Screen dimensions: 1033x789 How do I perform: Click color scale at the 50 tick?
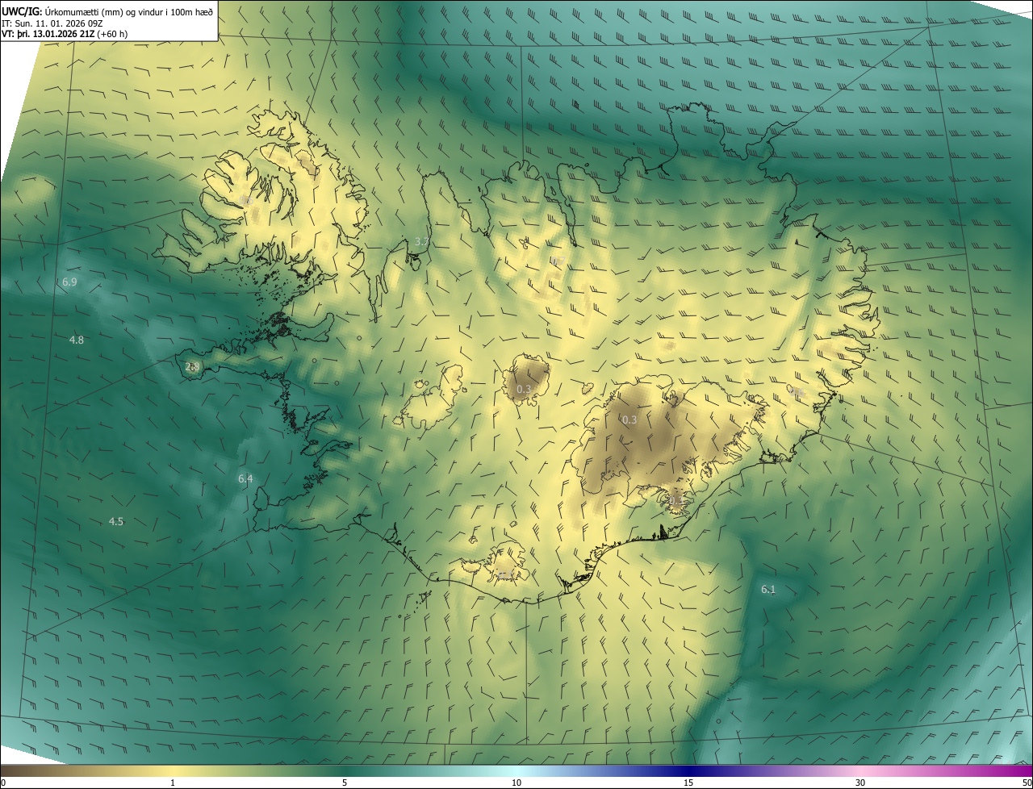pos(1027,783)
